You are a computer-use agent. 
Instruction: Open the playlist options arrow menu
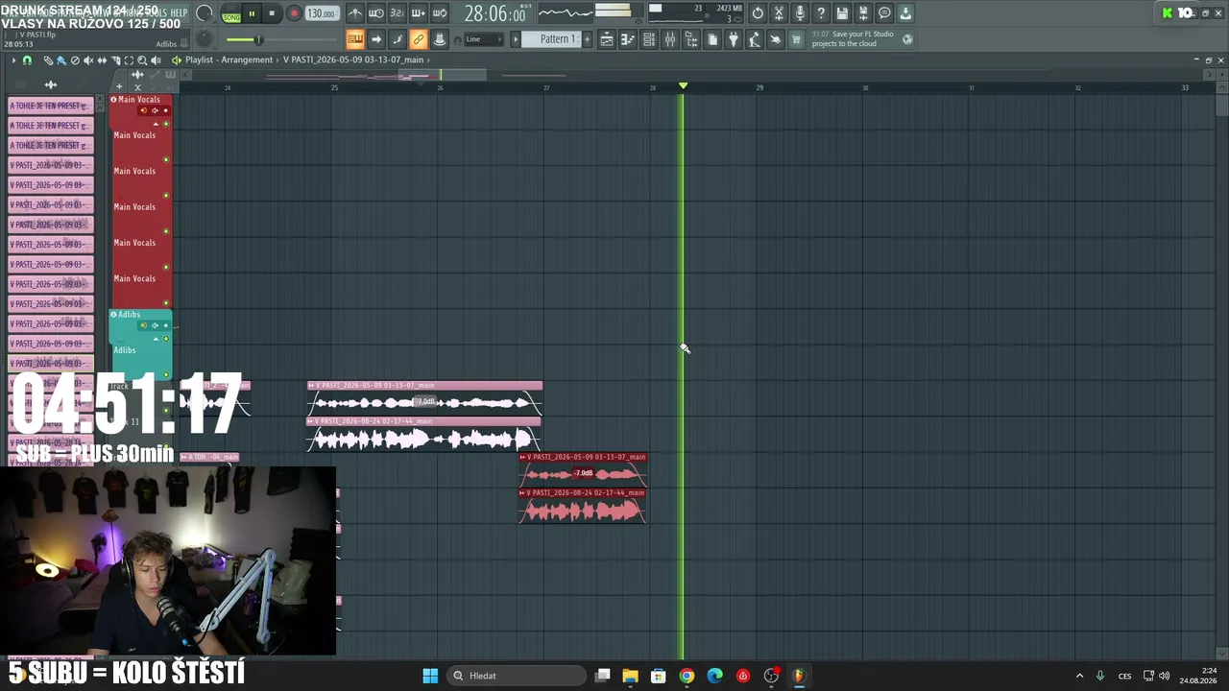click(x=13, y=60)
